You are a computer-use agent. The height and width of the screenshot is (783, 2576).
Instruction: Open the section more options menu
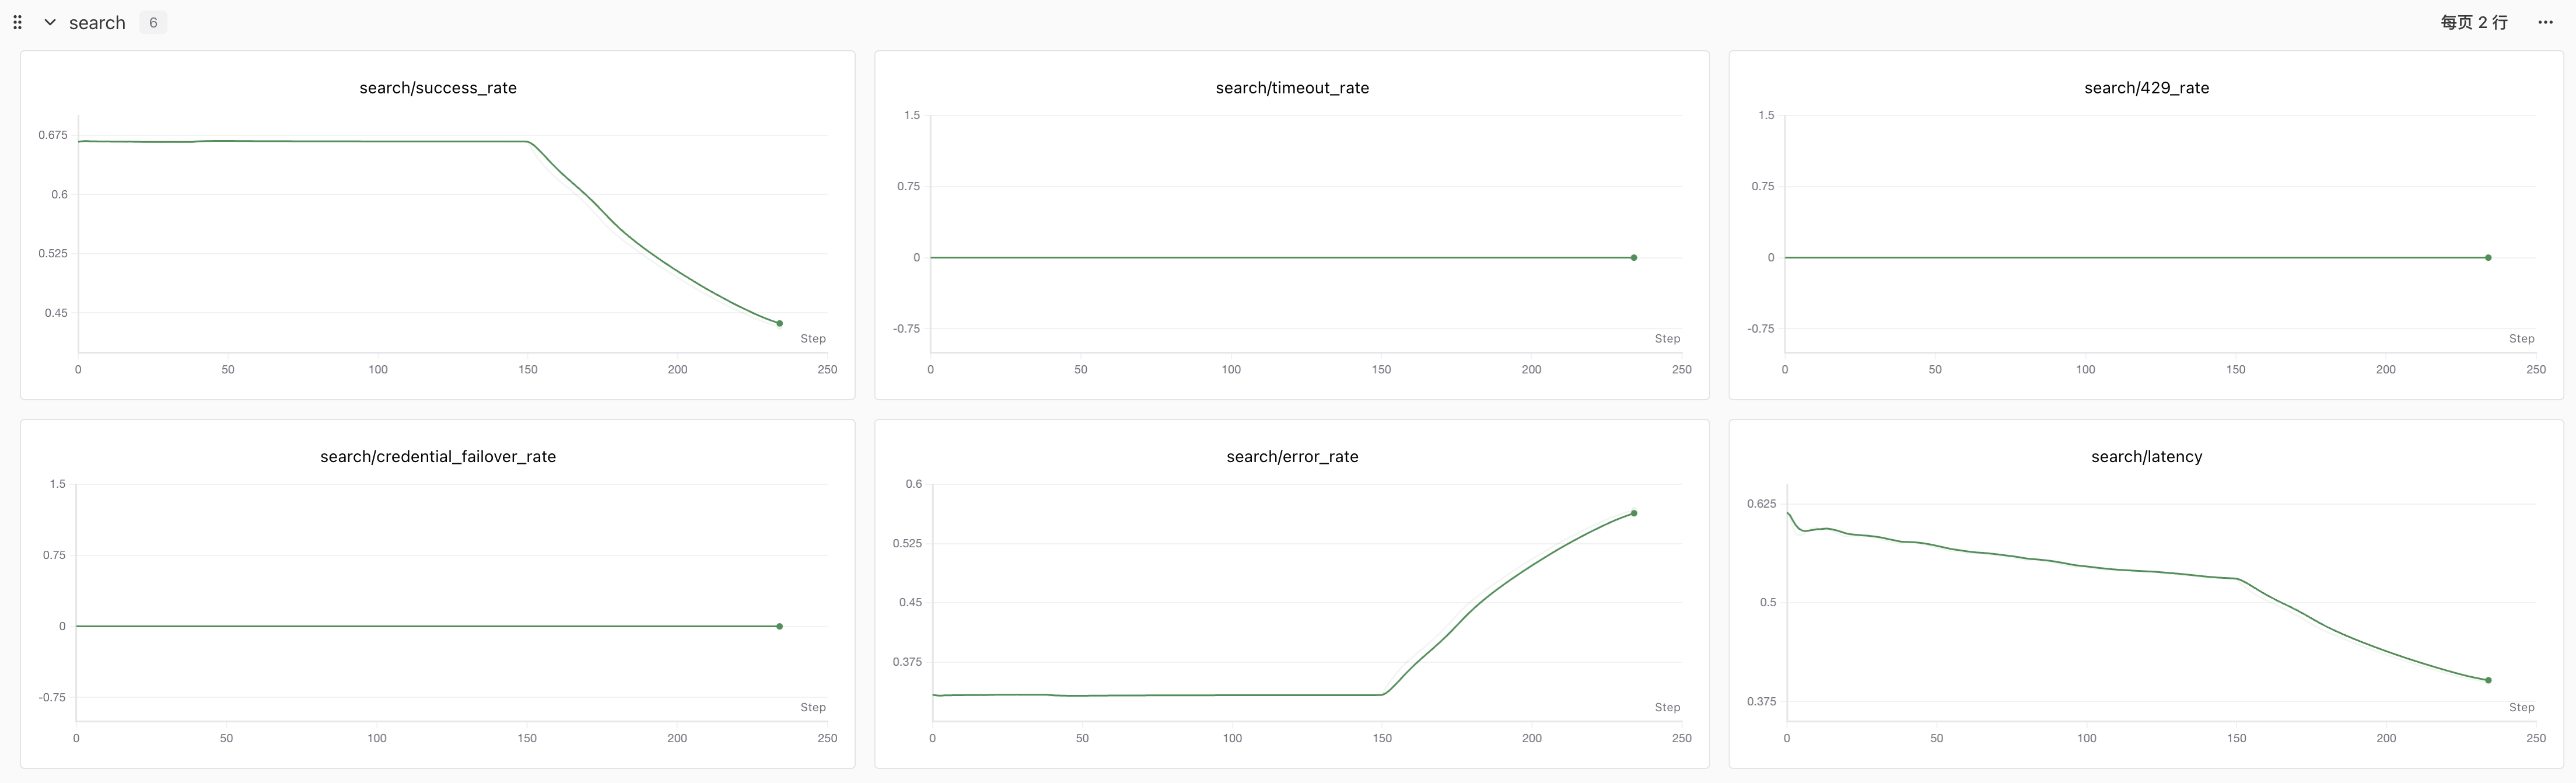click(2545, 22)
